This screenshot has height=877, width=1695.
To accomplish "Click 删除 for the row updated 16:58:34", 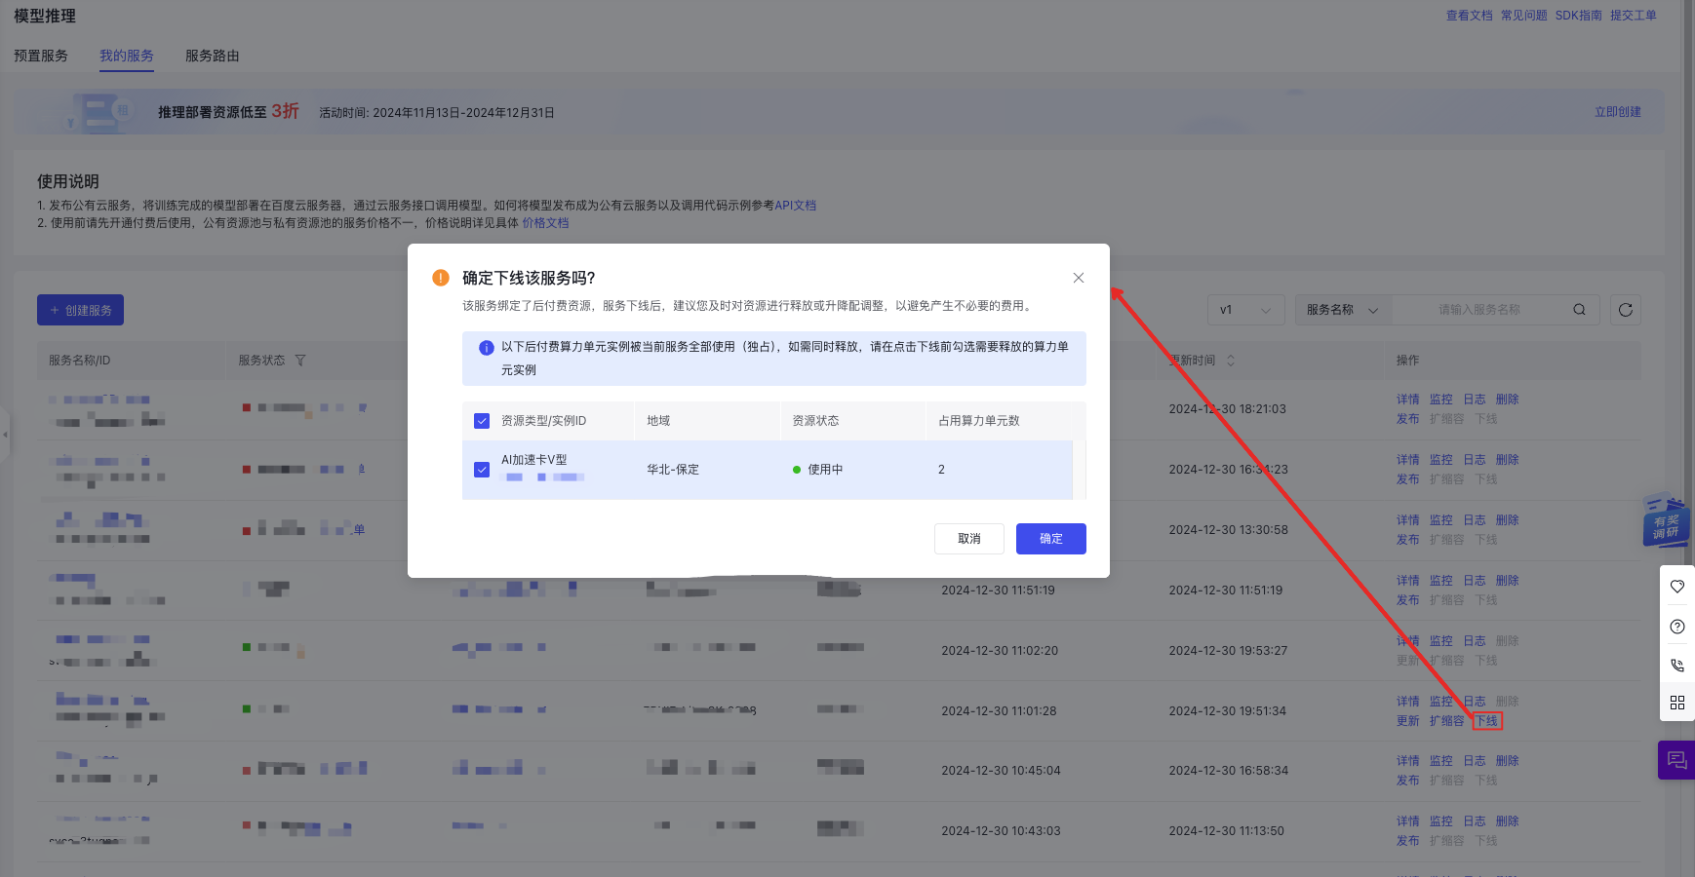I will (1507, 761).
